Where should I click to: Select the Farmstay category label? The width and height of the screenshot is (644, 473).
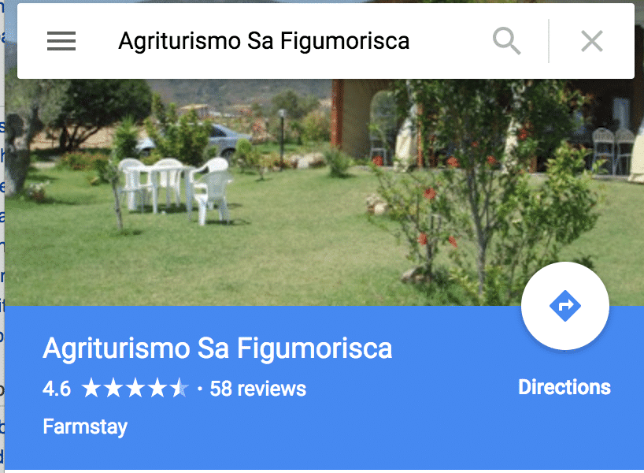[85, 427]
